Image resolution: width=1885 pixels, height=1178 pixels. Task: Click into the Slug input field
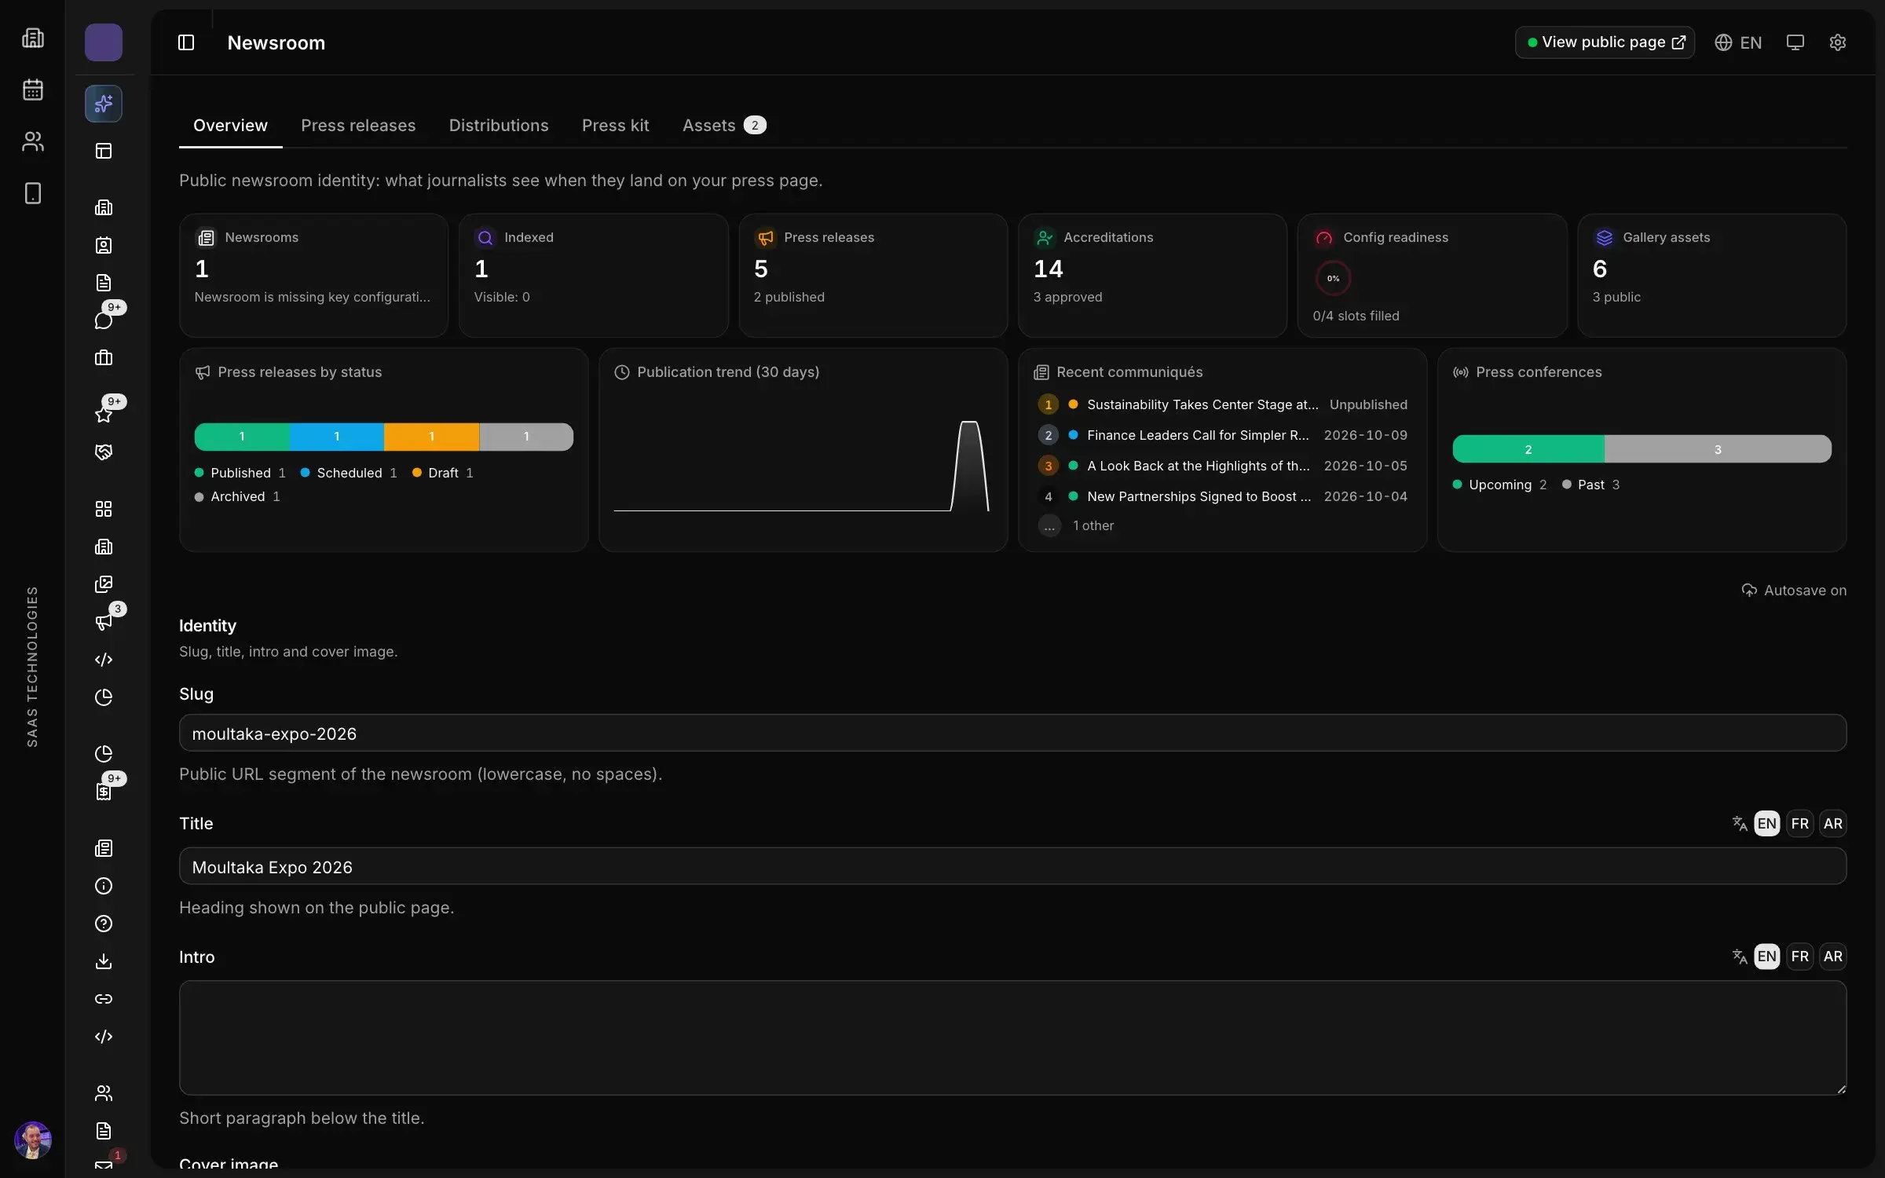click(1012, 733)
